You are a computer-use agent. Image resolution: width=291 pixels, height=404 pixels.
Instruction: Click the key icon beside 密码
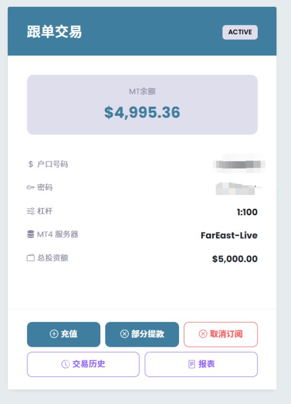point(31,188)
